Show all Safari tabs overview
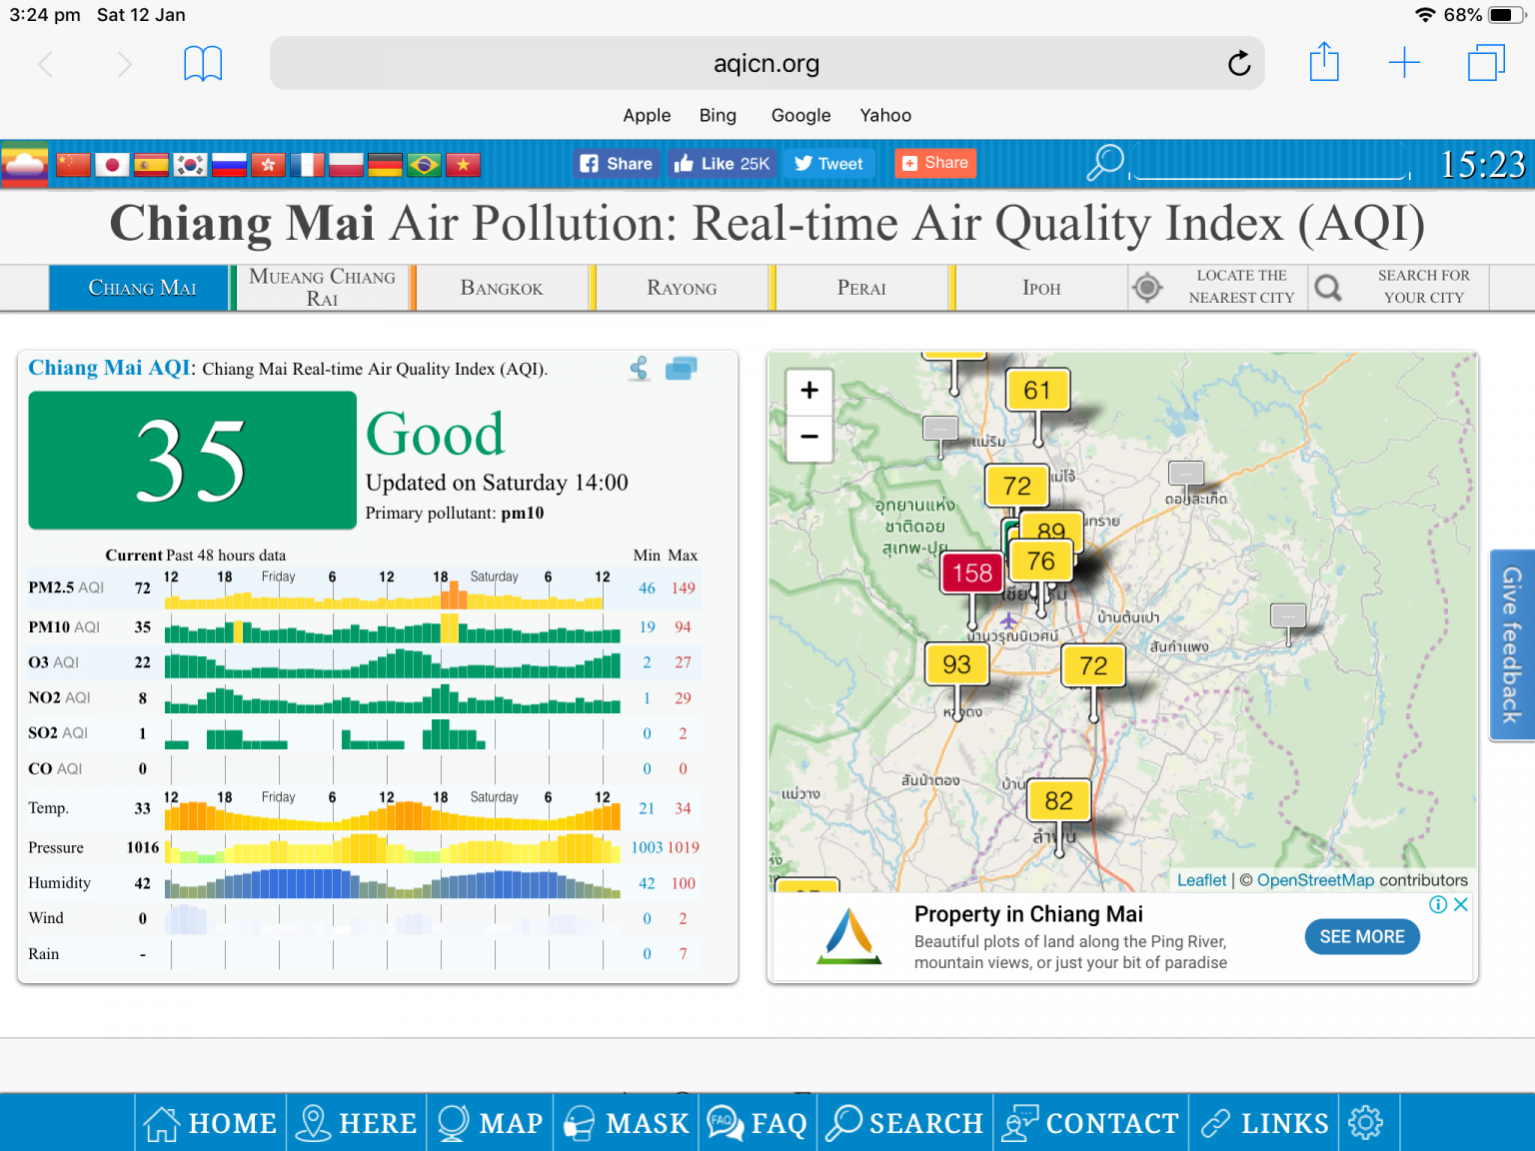 (x=1486, y=63)
